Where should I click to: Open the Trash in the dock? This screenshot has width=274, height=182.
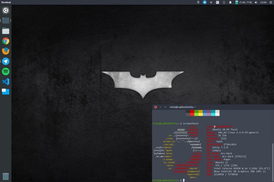point(6,176)
